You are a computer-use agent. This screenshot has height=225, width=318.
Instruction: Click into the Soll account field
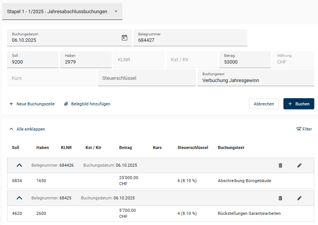point(33,62)
